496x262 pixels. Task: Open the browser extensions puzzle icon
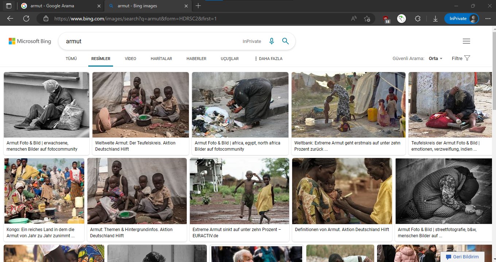tap(418, 19)
